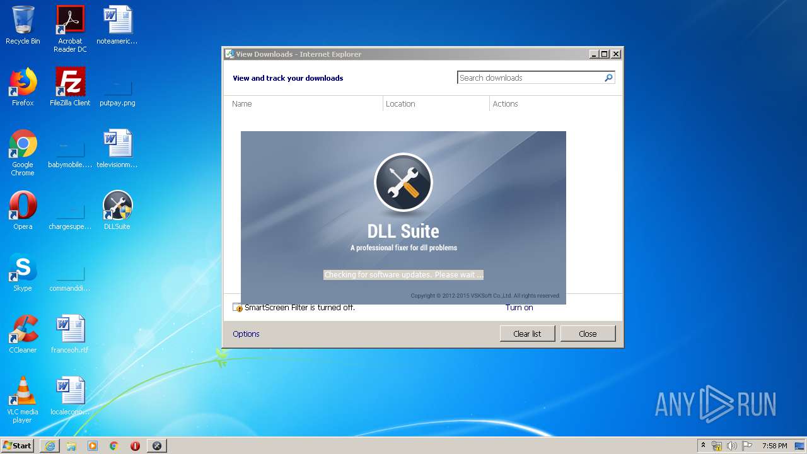Screen dimensions: 807x454
Task: Click the volume speaker tray icon
Action: pos(732,446)
